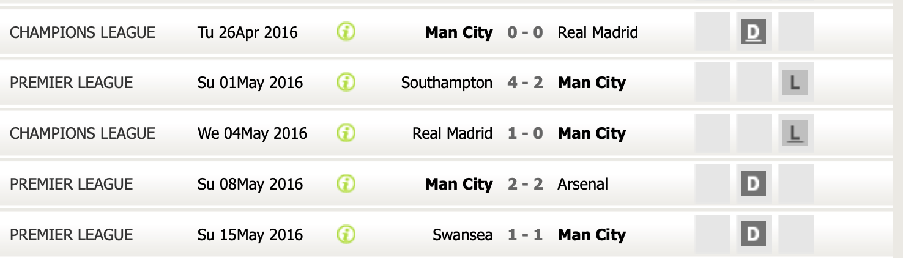Select L badge on Real Madrid 1-0 row
Viewport: 903px width, 258px height.
pyautogui.click(x=795, y=133)
